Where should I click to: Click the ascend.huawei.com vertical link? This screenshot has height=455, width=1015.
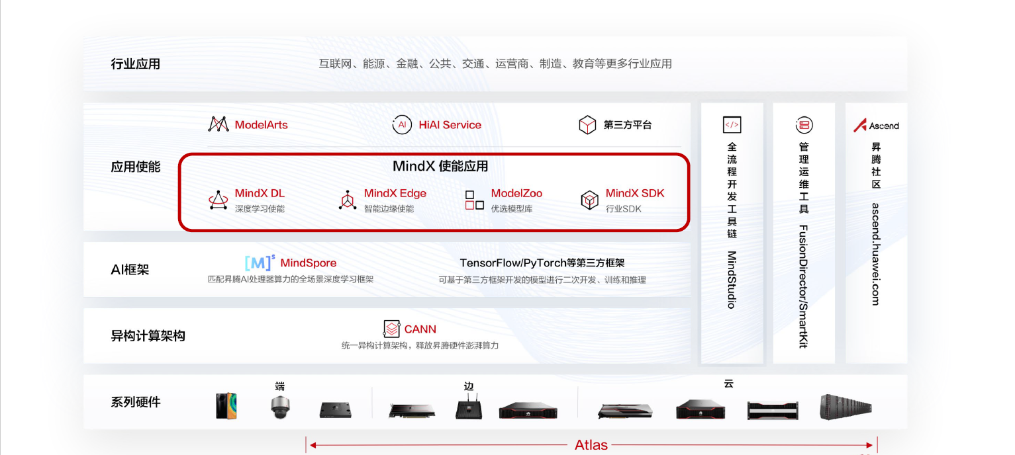point(876,254)
